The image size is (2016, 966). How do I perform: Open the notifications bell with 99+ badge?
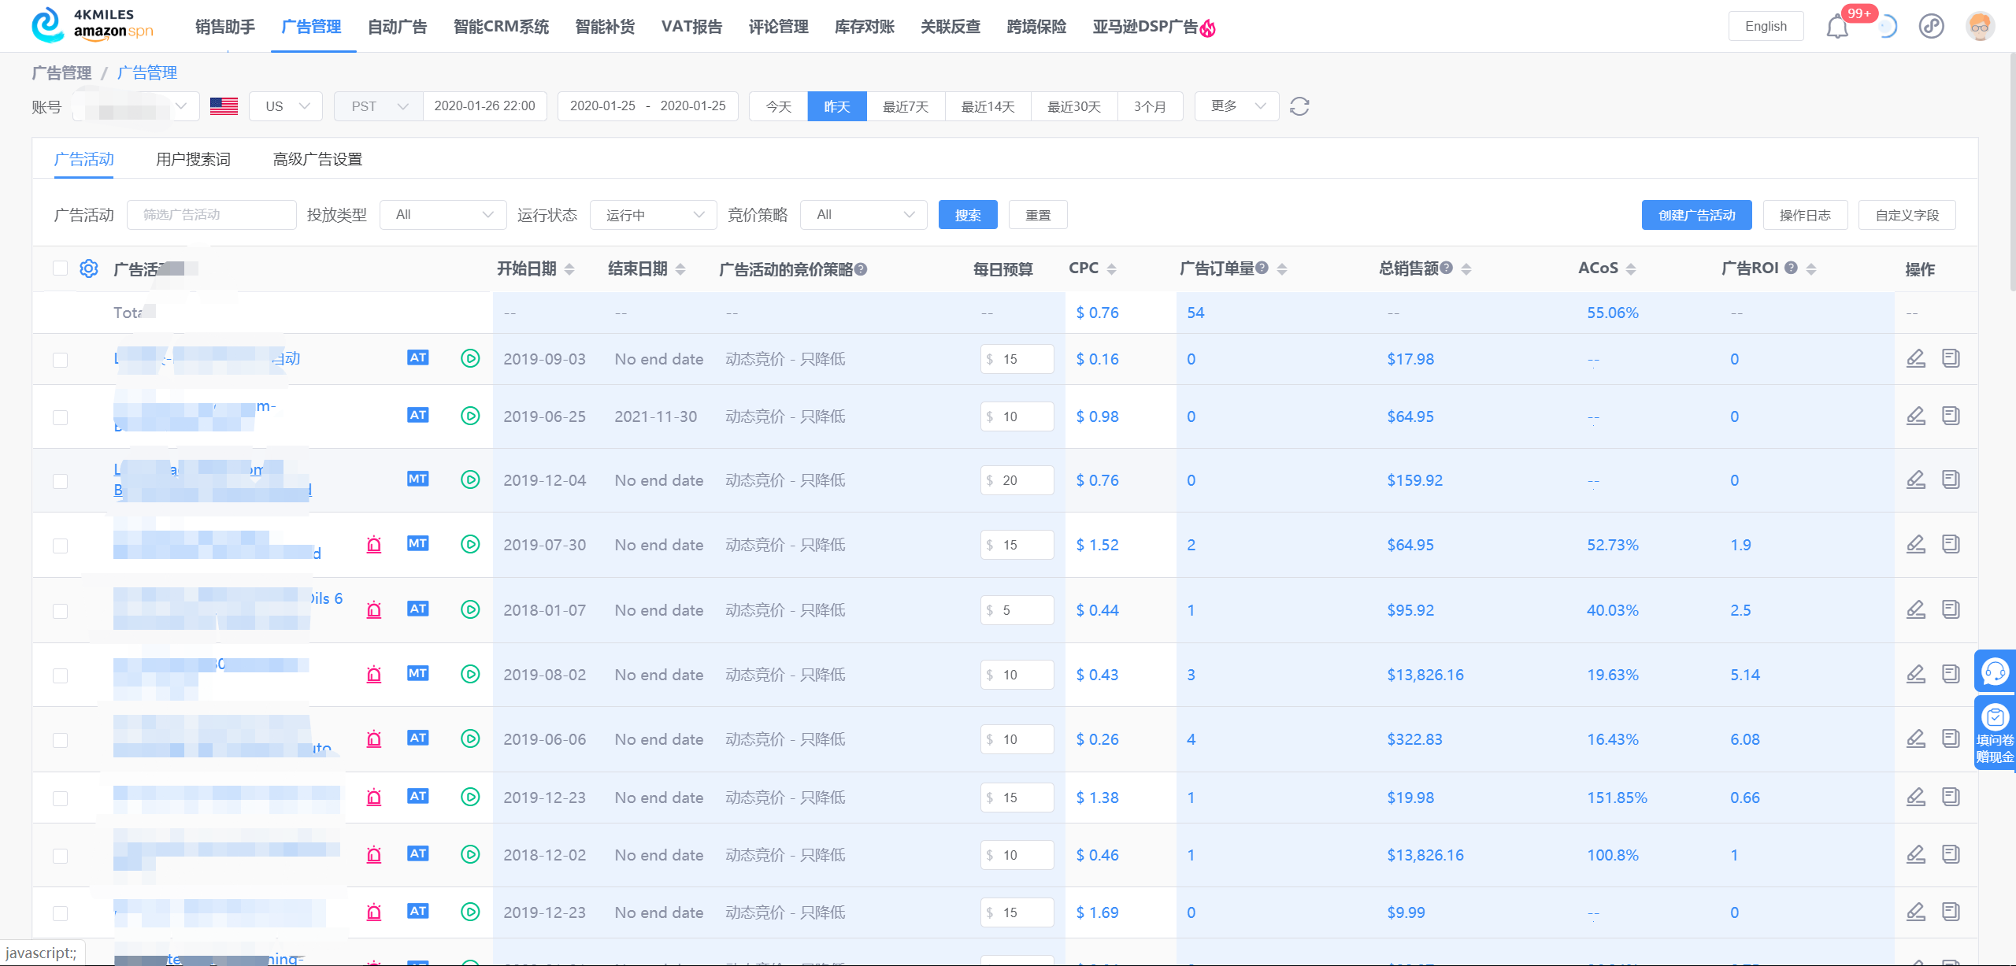pos(1838,26)
